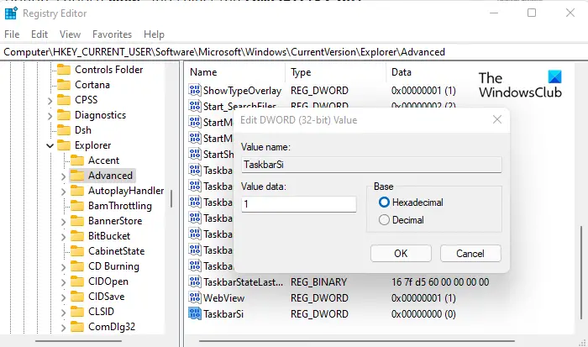This screenshot has width=588, height=347.
Task: Open the View menu
Action: (70, 34)
